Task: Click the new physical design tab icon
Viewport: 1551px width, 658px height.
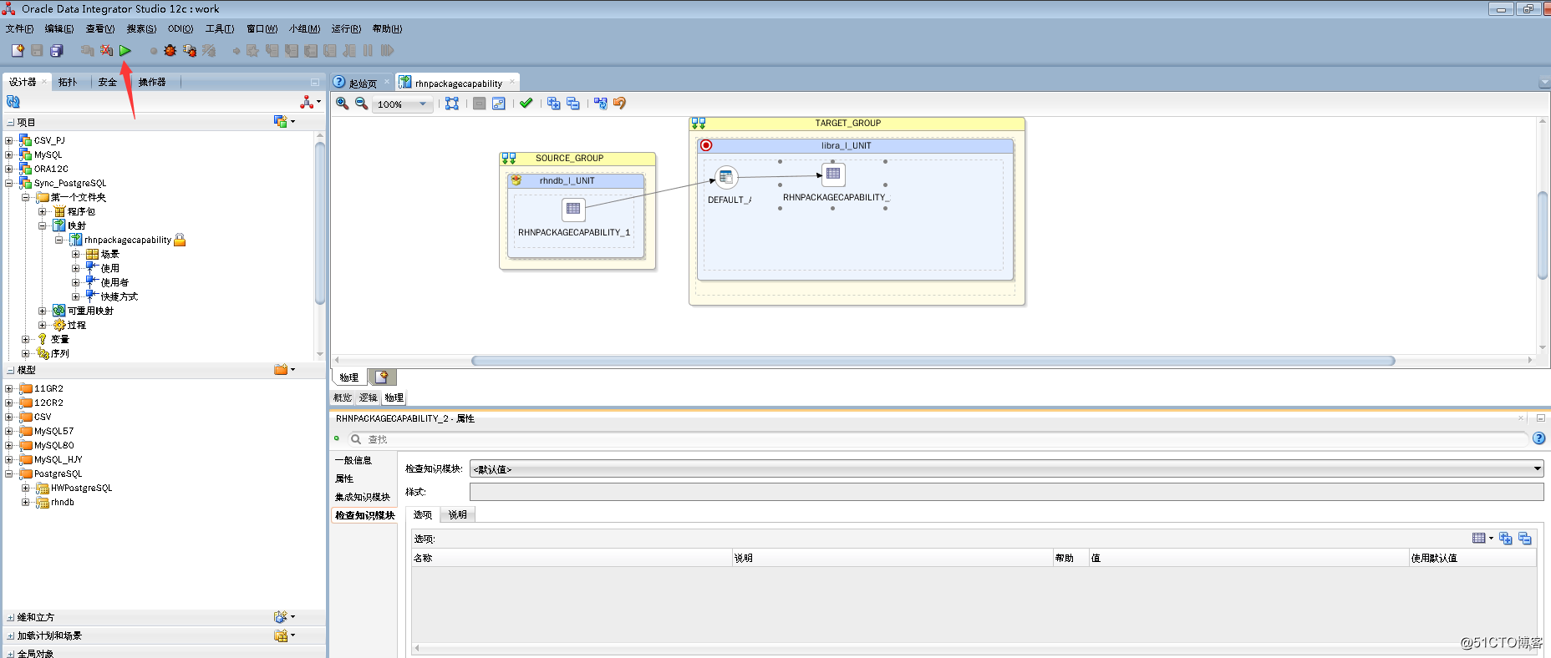Action: point(383,377)
